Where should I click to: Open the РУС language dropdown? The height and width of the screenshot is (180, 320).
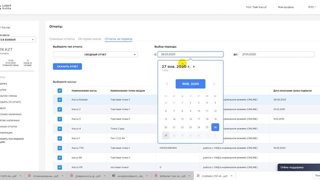click(312, 7)
